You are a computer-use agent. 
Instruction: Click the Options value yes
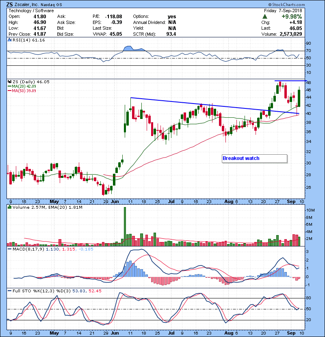[x=172, y=17]
